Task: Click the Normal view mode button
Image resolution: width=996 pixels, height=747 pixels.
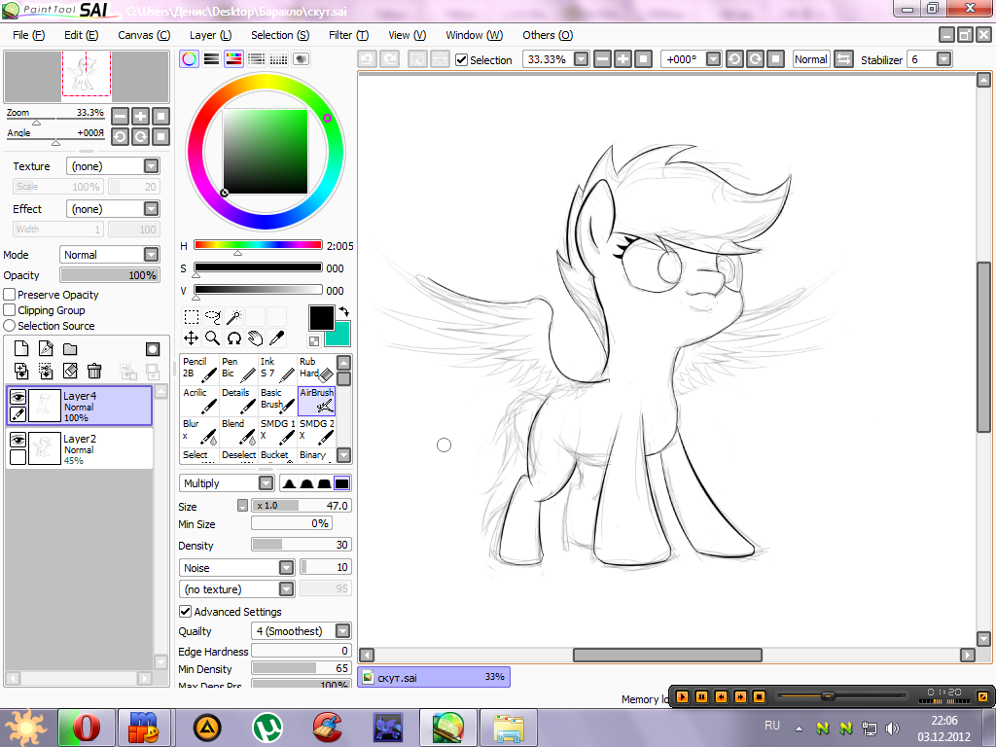Action: pos(811,59)
